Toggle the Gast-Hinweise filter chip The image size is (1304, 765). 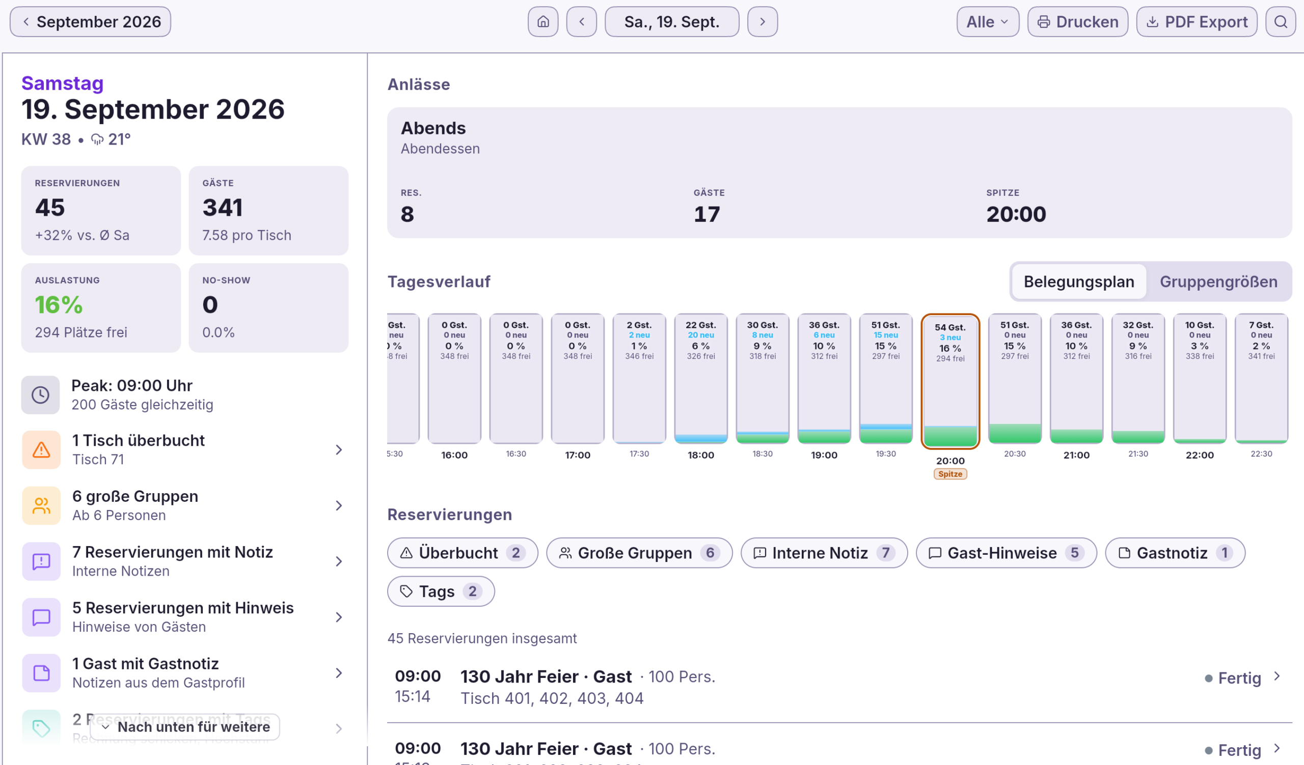click(1006, 553)
